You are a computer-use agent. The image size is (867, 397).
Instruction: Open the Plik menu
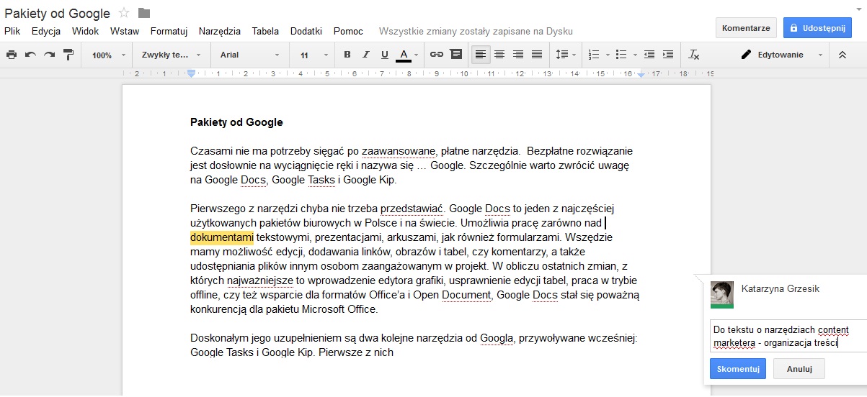[x=12, y=32]
